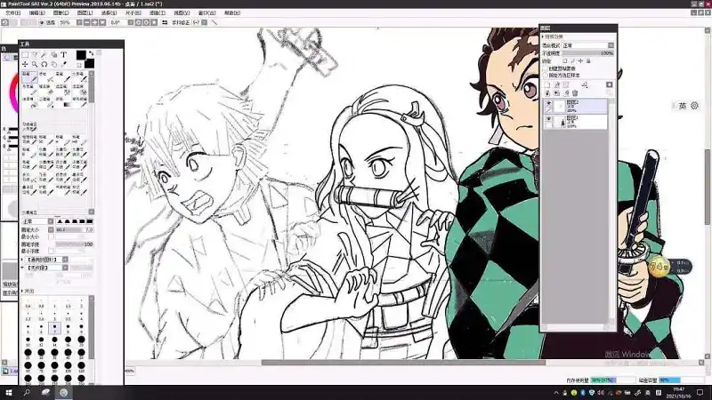
Task: Choose the highlighted first brush preset
Action: coord(30,76)
